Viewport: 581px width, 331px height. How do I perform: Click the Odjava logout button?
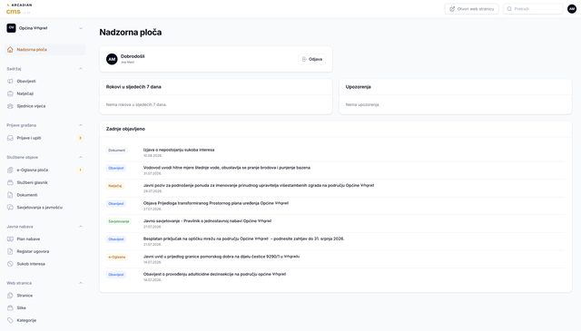pos(312,59)
